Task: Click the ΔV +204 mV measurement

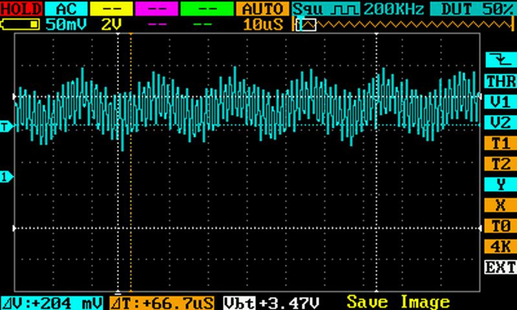Action: [50, 302]
